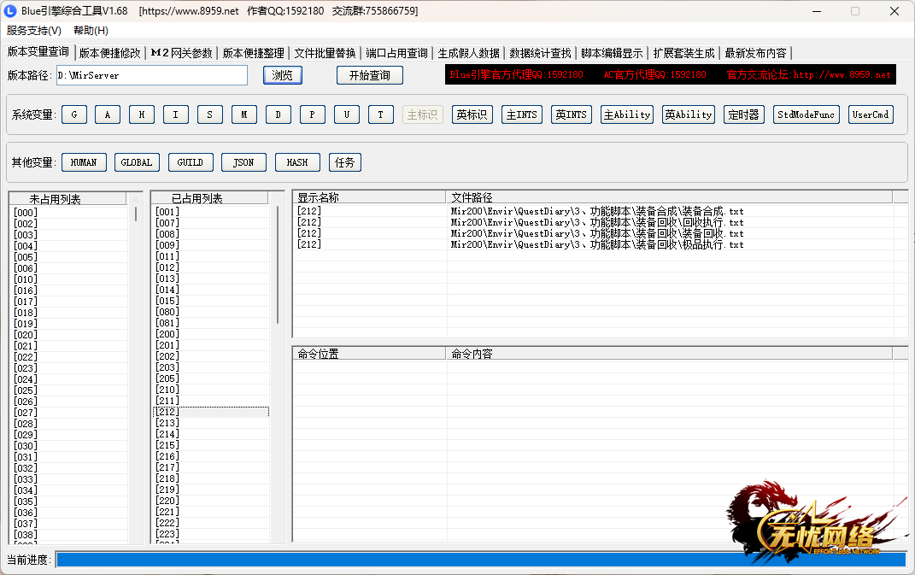915x575 pixels.
Task: Switch to the 端口占用查询 tab
Action: pyautogui.click(x=396, y=53)
